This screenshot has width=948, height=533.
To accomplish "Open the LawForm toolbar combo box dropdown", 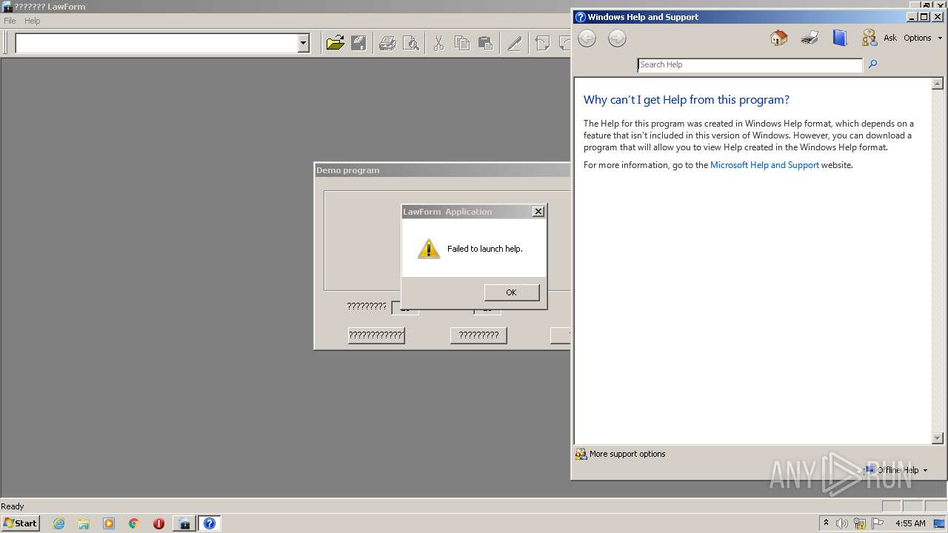I will click(x=303, y=44).
